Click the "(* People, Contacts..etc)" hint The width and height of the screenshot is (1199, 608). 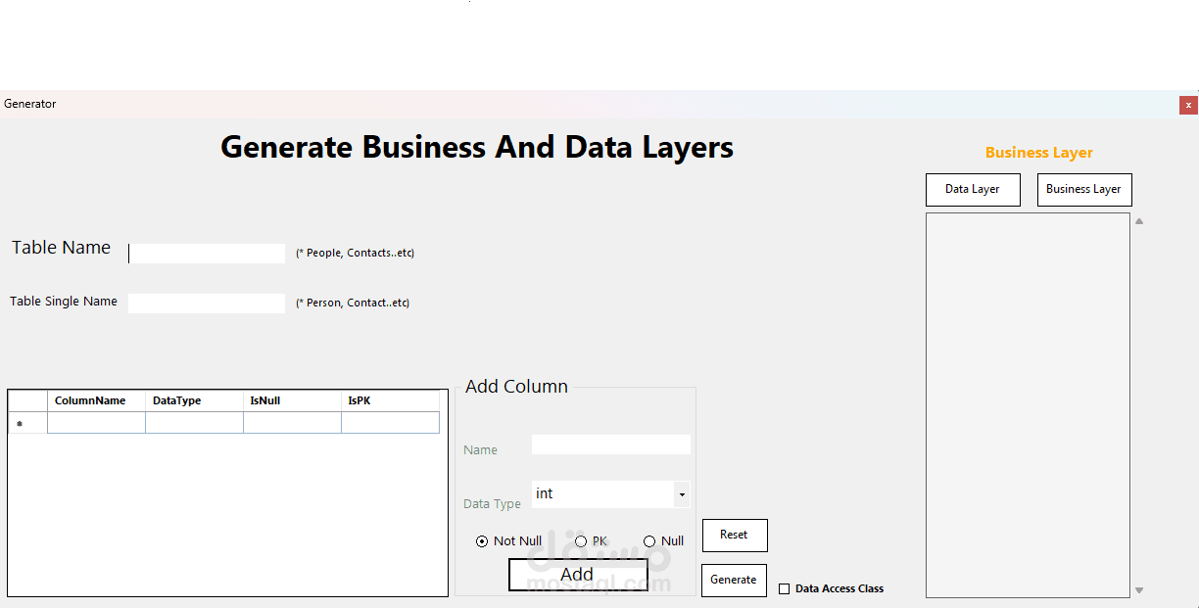pos(355,254)
